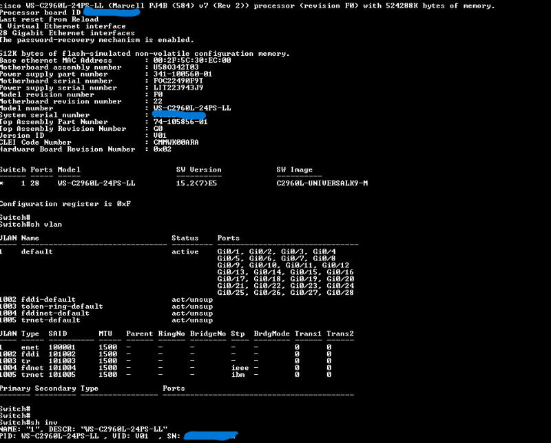The width and height of the screenshot is (551, 443).
Task: Click port entry Gi0/1 in ports list
Action: (231, 251)
